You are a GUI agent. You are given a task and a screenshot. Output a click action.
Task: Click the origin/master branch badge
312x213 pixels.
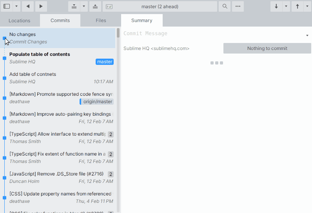pos(97,102)
